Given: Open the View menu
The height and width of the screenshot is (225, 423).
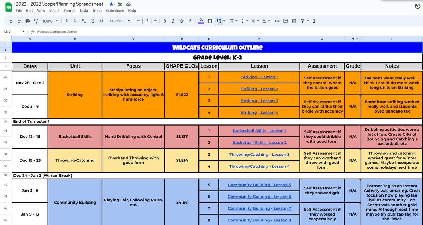Looking at the screenshot, I should [41, 11].
